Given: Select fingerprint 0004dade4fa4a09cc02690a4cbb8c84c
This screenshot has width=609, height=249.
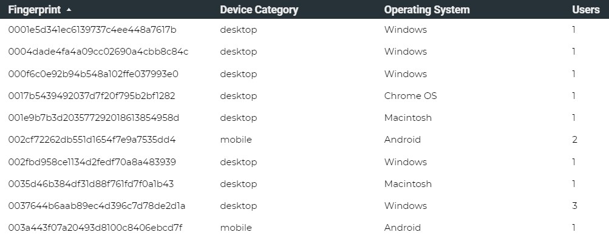Looking at the screenshot, I should (x=98, y=52).
